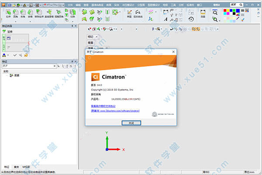
Task: Open the 编辑 menu
Action: click(x=78, y=5)
